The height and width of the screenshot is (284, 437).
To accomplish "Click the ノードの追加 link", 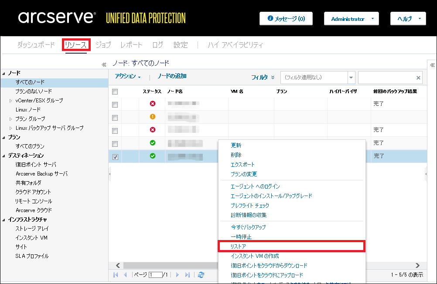I will [x=172, y=76].
